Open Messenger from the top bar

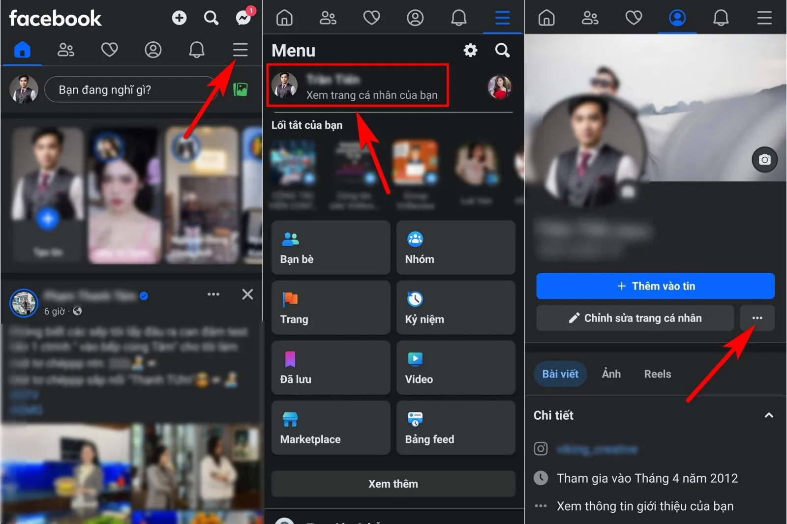click(x=243, y=18)
